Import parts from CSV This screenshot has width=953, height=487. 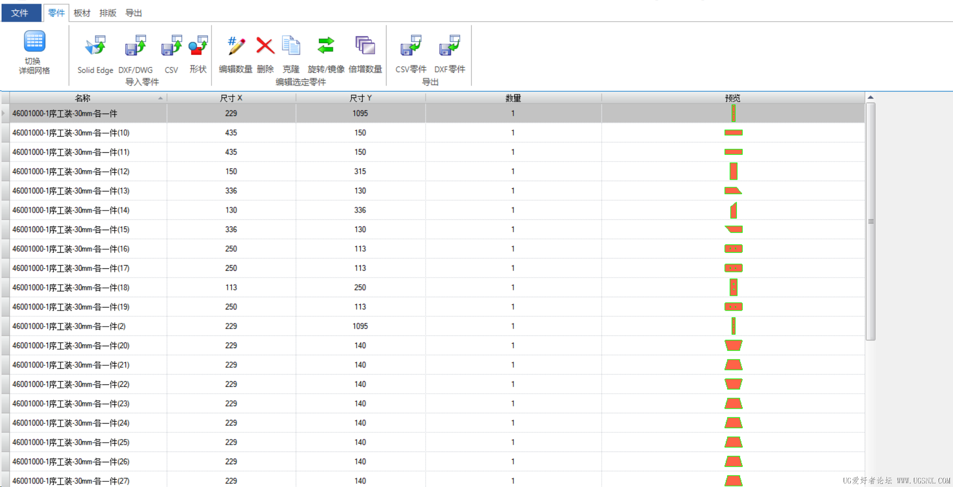click(171, 46)
